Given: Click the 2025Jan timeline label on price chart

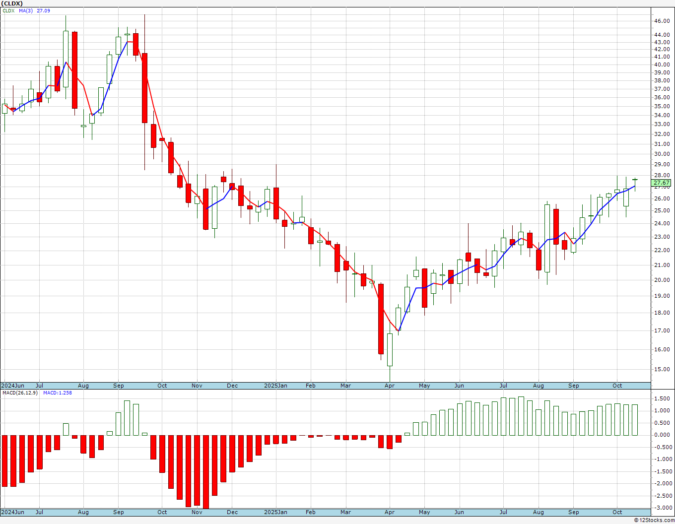Looking at the screenshot, I should (x=275, y=386).
